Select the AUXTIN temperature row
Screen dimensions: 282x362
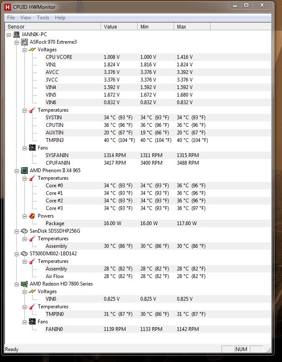pos(158,133)
